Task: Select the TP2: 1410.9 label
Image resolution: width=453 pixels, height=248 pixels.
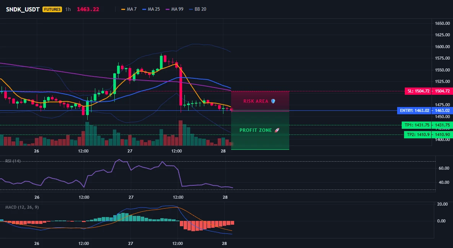Action: click(417, 135)
